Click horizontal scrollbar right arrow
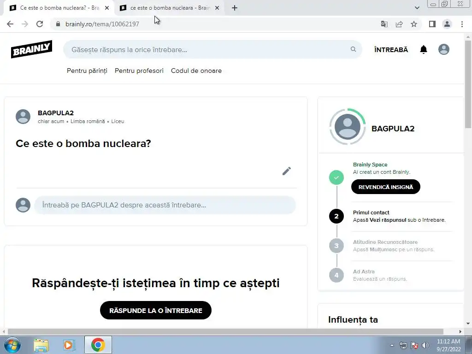 click(460, 332)
